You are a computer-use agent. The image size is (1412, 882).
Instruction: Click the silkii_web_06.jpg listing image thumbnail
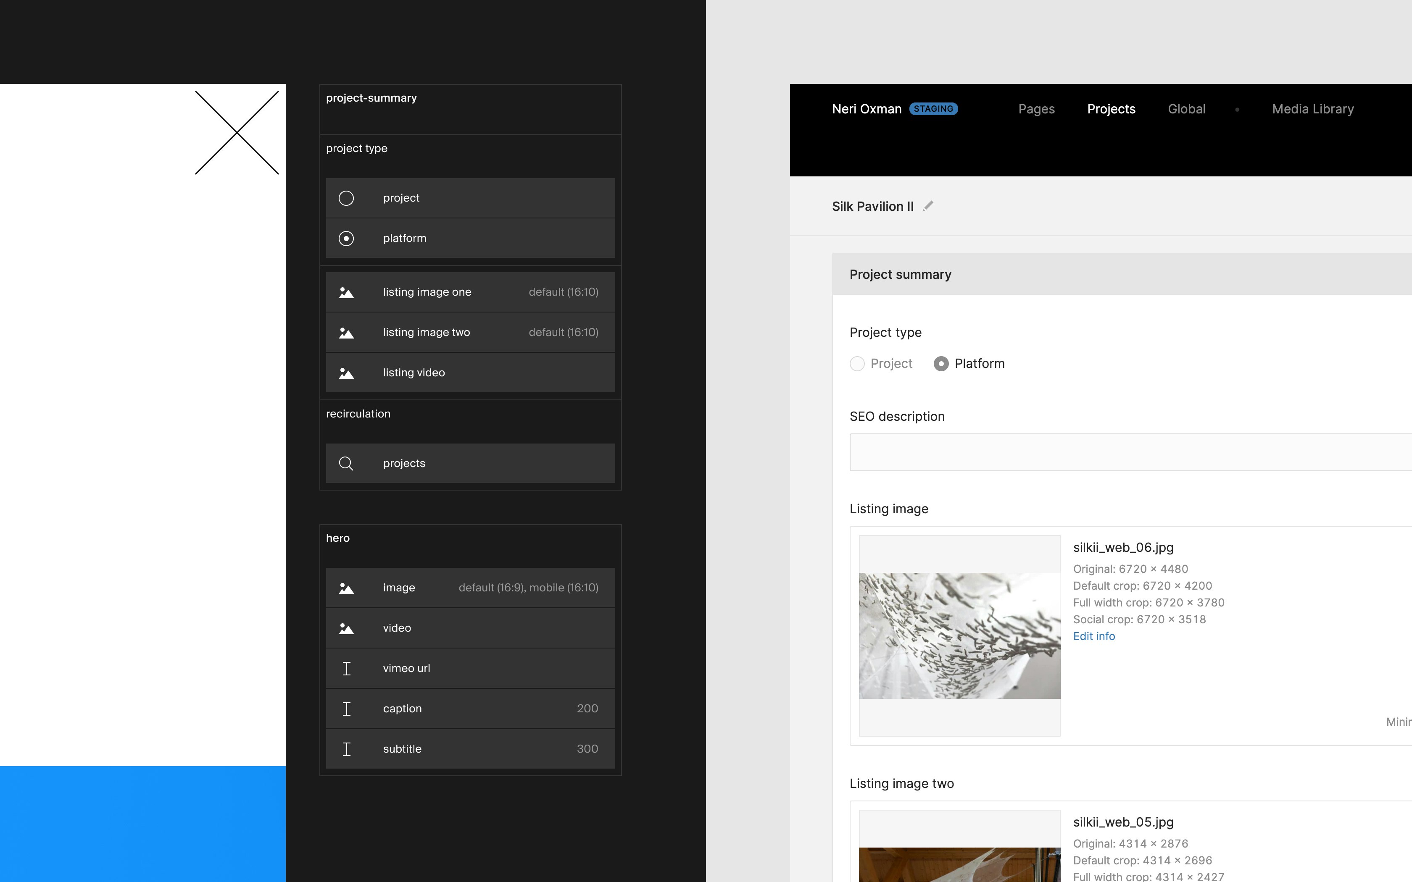959,635
